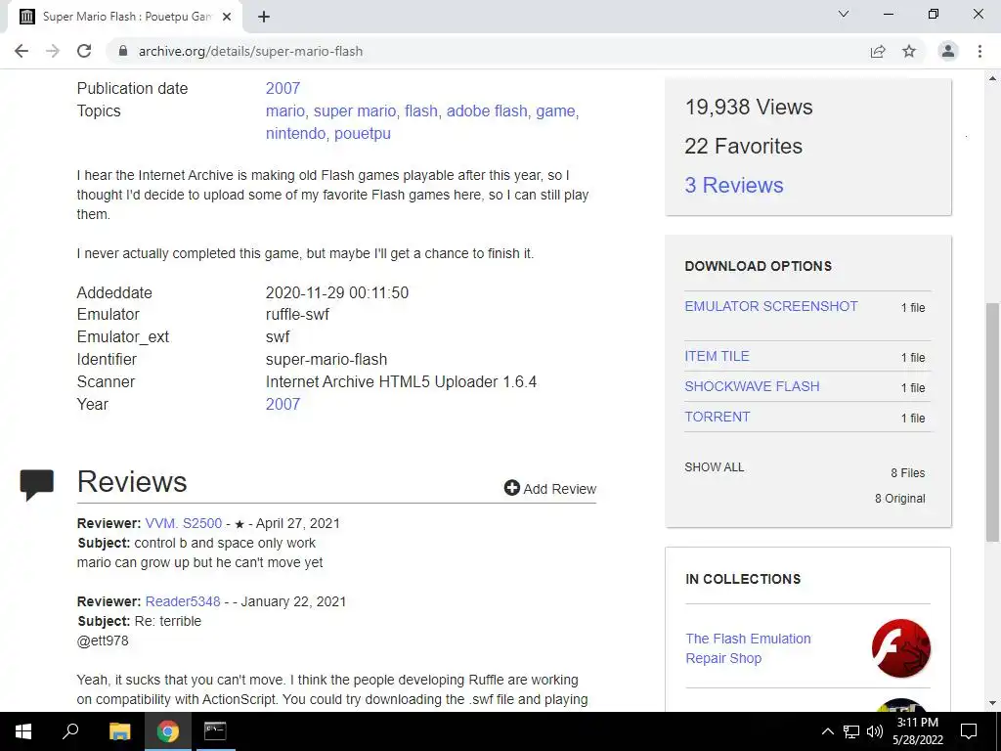Open the 'game' topic link

pyautogui.click(x=555, y=110)
